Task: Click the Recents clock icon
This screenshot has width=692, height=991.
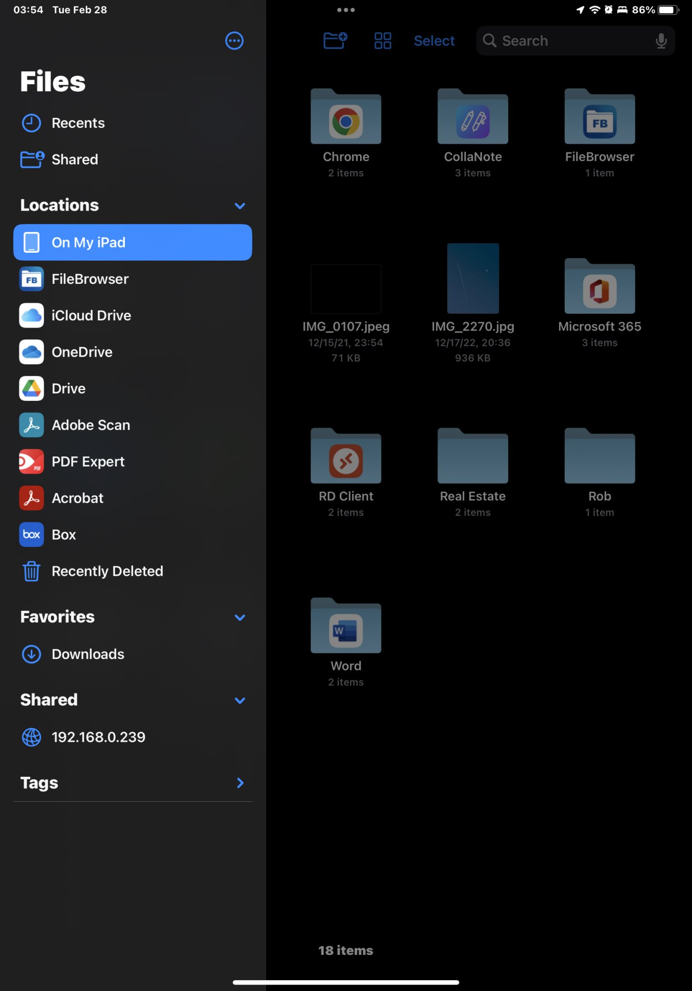Action: point(32,123)
